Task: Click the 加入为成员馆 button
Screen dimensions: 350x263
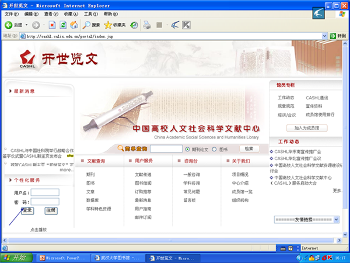Action: coord(307,128)
